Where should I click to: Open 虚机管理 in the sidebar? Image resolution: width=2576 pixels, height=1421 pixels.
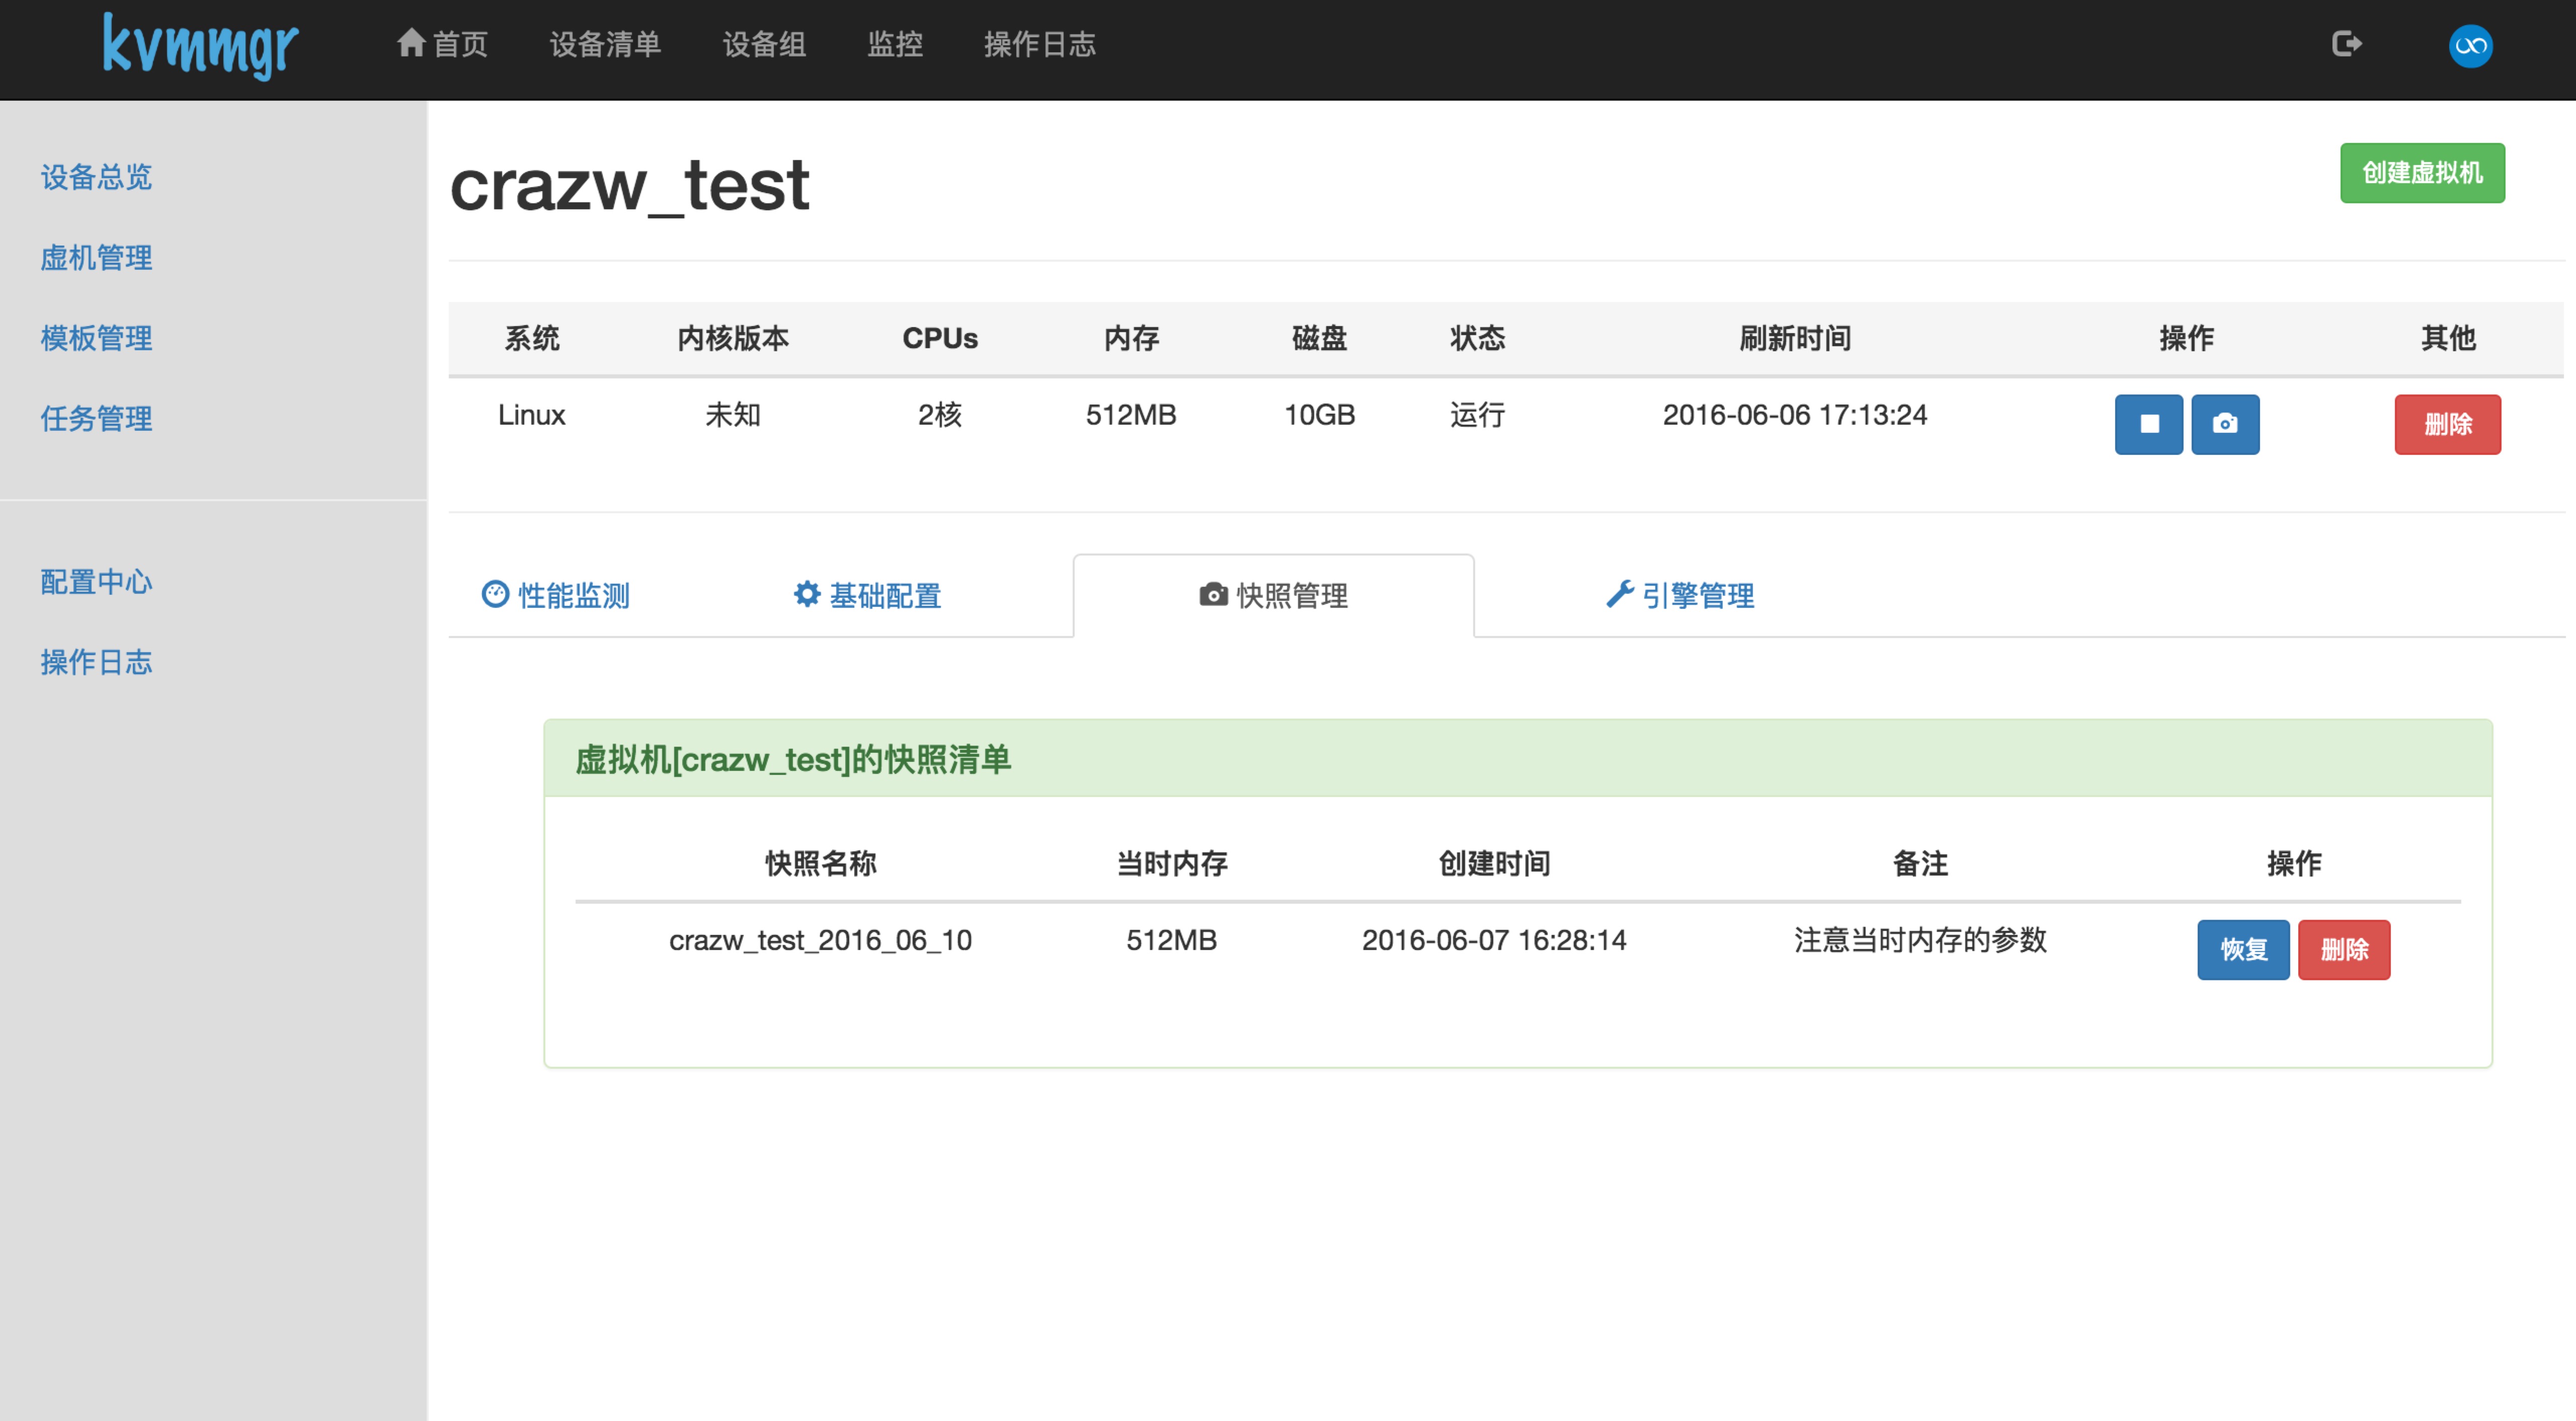(96, 258)
